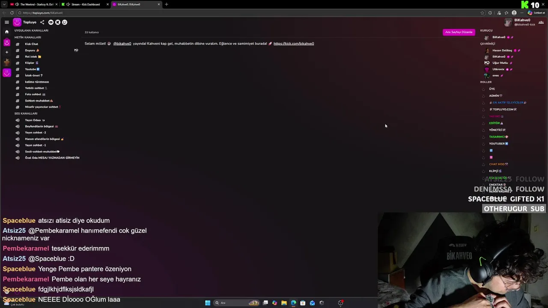Open Misafir yayıncılar sohbet channel
Image resolution: width=548 pixels, height=308 pixels.
(42, 107)
